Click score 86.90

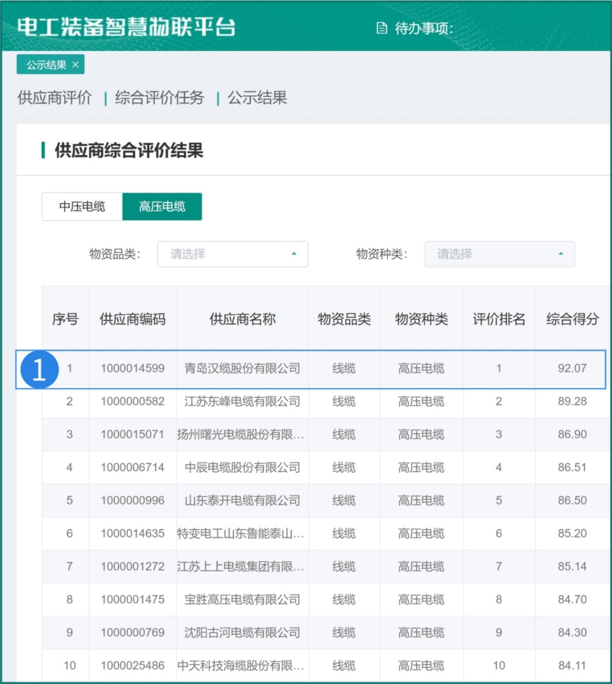point(572,434)
